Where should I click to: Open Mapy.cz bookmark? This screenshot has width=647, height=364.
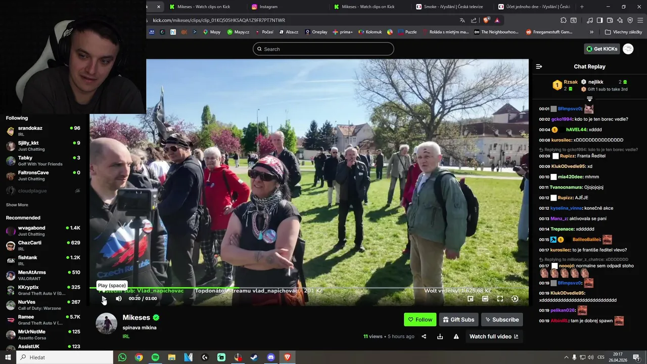238,32
